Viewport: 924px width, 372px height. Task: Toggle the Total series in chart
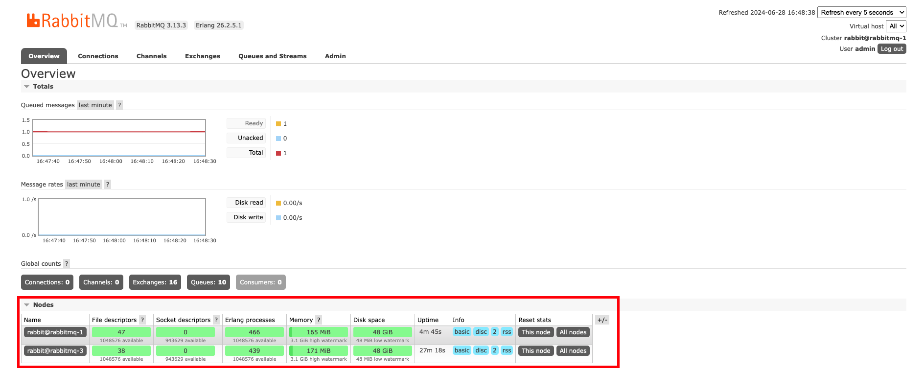click(246, 153)
